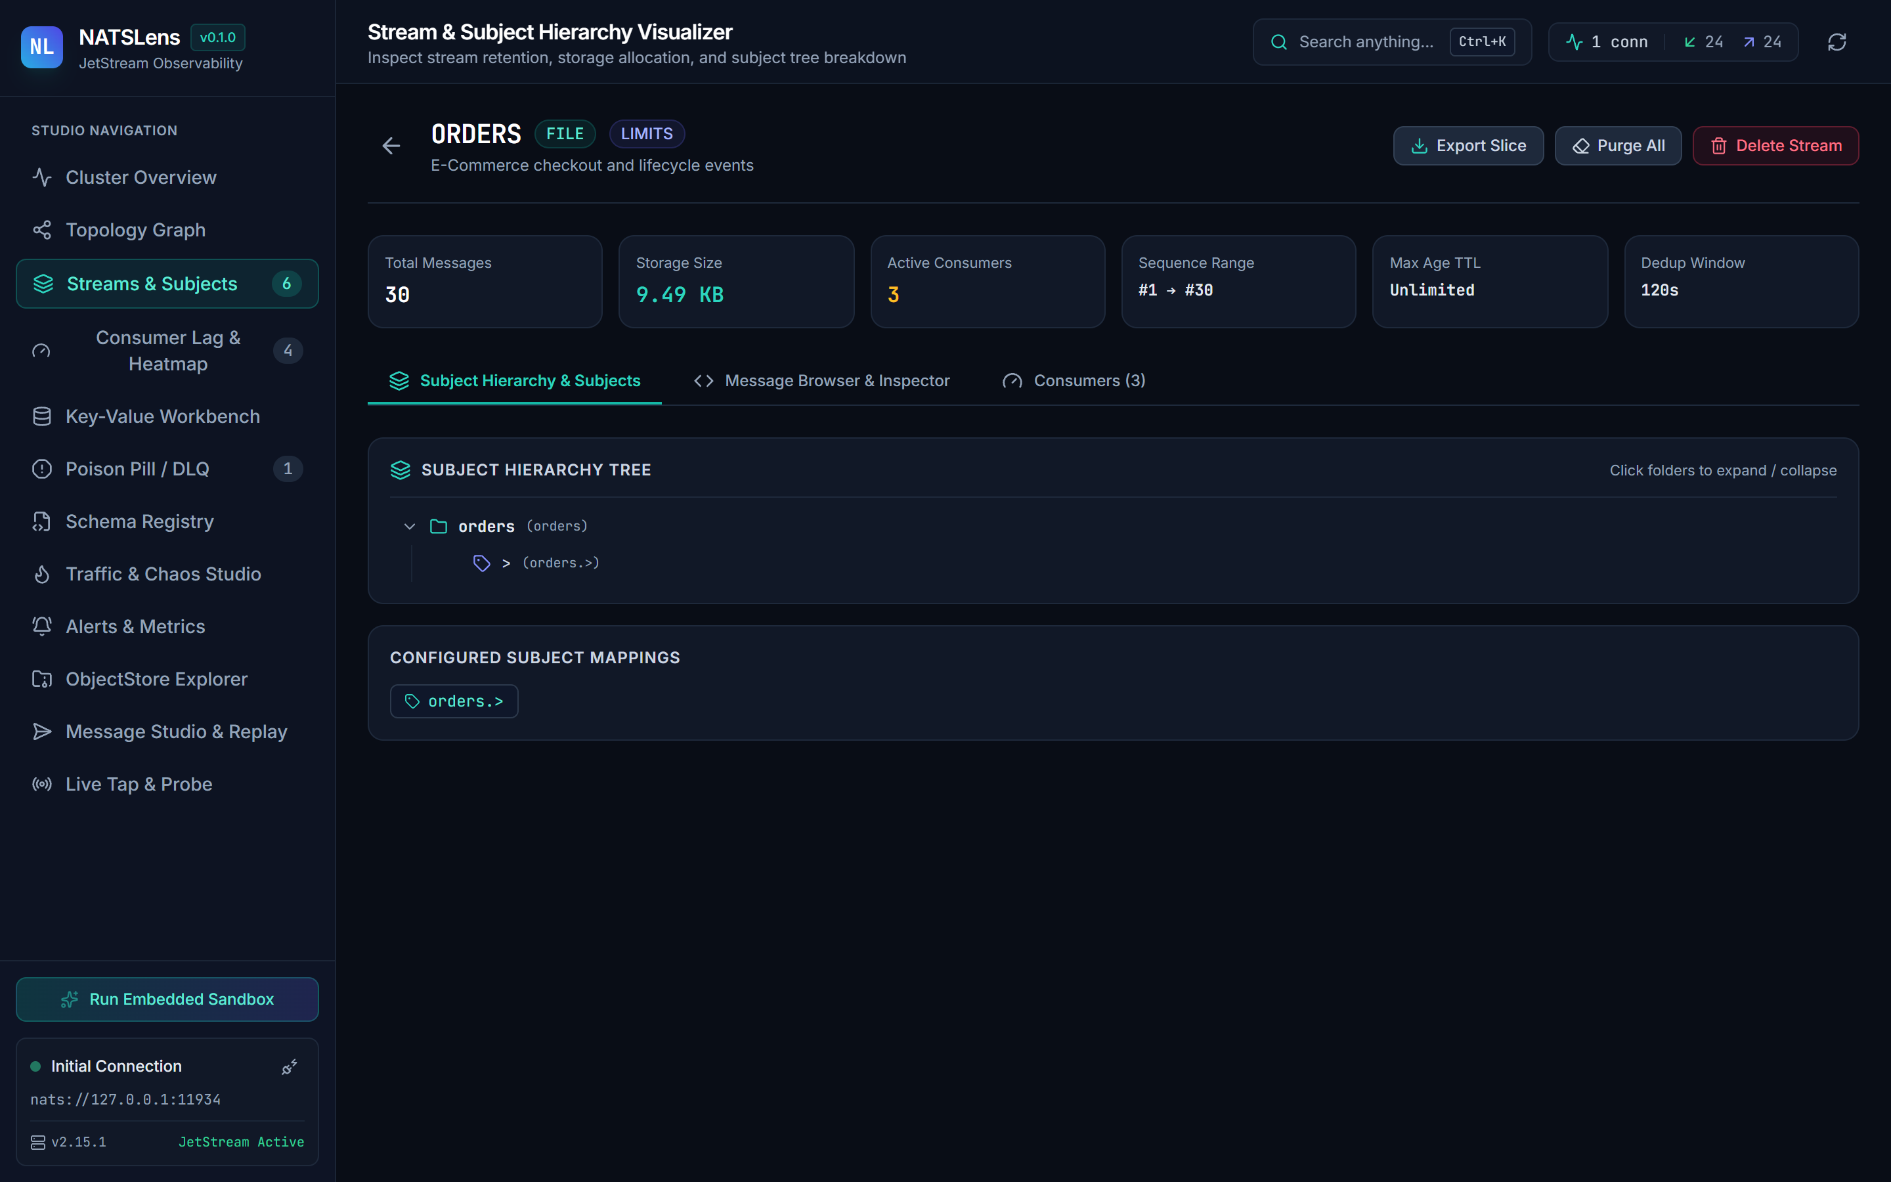Open Cluster Overview from the sidebar

[x=167, y=177]
